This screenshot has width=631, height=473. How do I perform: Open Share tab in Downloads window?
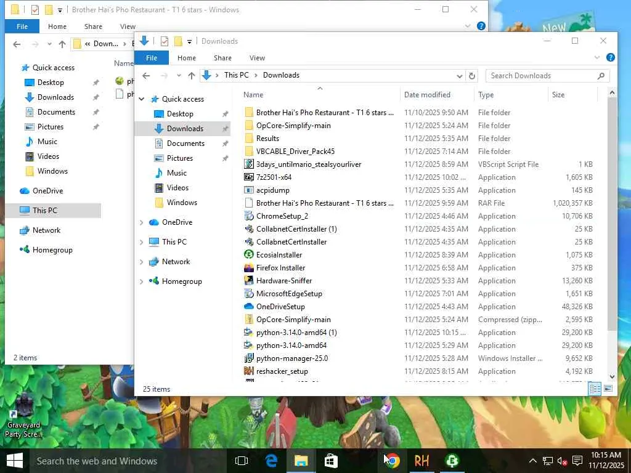pos(222,58)
